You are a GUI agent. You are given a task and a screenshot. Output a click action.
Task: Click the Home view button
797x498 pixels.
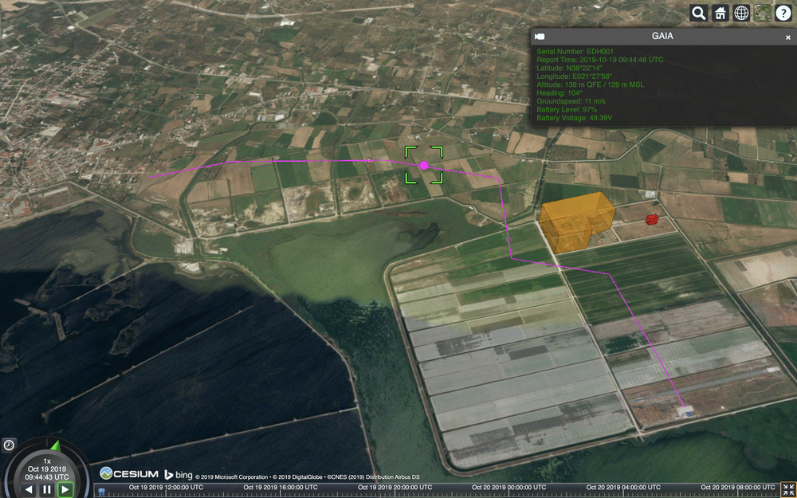[x=720, y=13]
